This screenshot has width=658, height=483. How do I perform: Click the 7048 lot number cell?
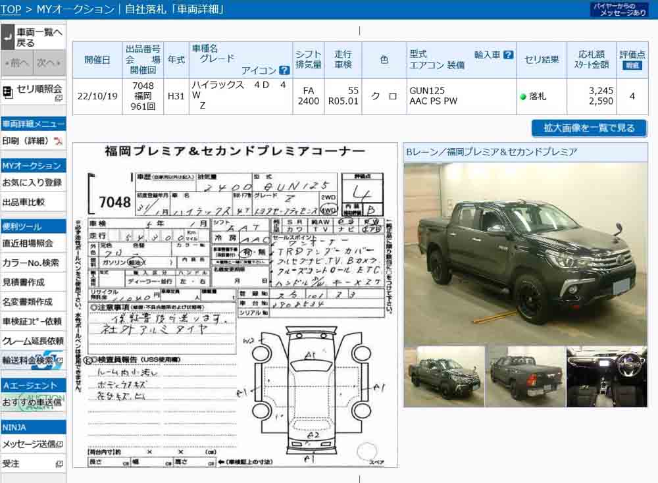[x=143, y=96]
